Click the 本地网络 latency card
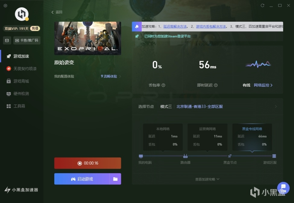Viewport: 294px width, 203px height. pos(163,137)
